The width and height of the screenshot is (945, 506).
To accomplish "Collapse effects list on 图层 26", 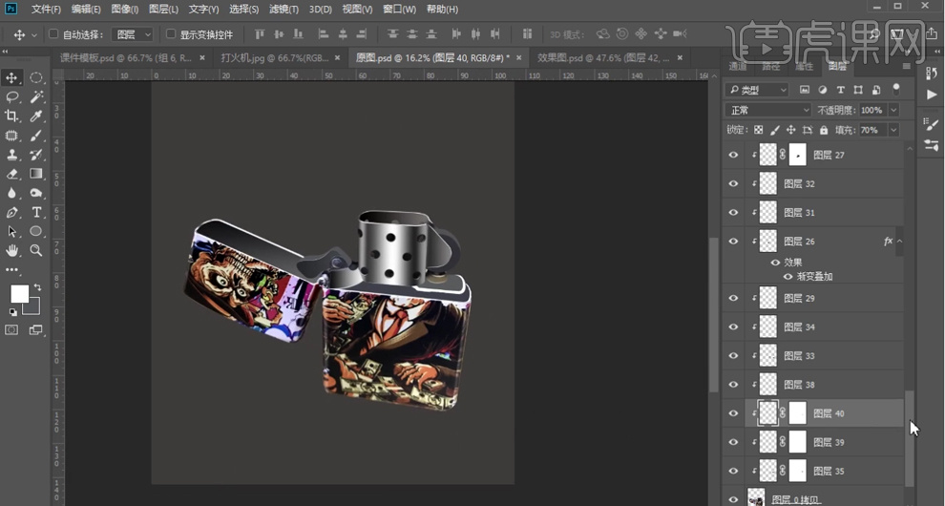I will click(899, 242).
